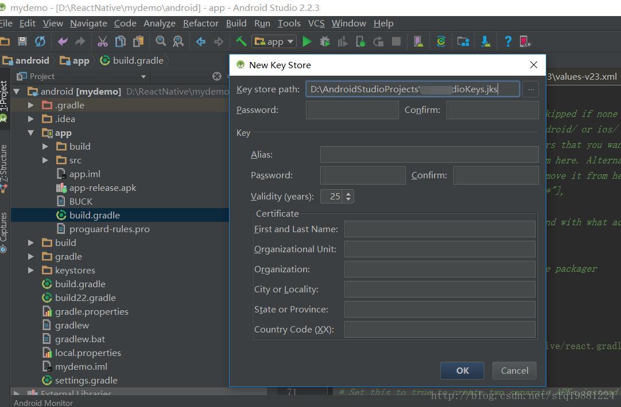This screenshot has width=621, height=407.
Task: Click the Help question mark icon
Action: coord(508,41)
